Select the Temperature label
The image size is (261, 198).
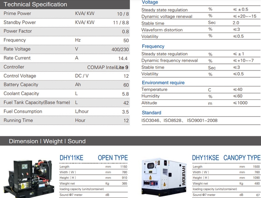pyautogui.click(x=154, y=89)
